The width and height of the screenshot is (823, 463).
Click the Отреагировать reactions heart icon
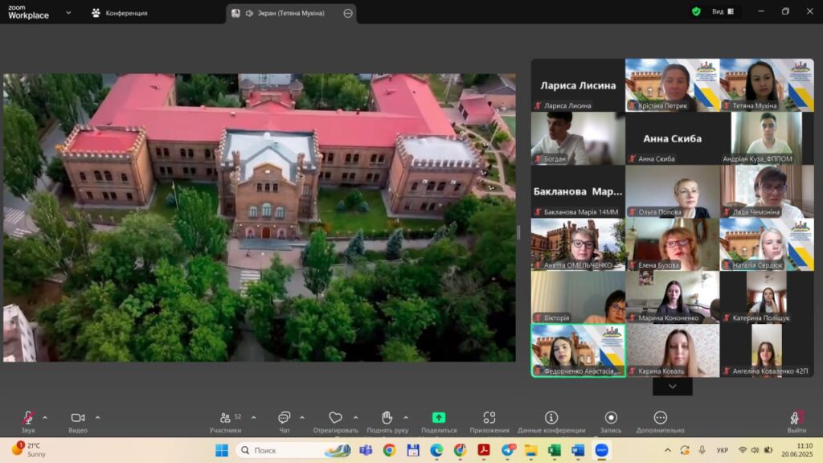[x=335, y=418]
